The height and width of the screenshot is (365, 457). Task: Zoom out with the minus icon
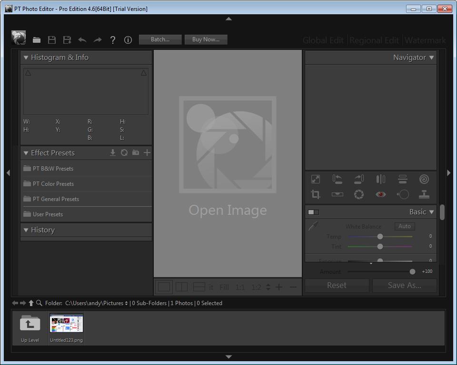click(293, 287)
